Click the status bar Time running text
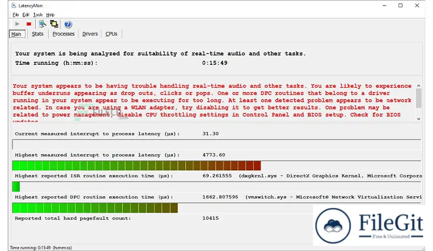 tap(41, 248)
